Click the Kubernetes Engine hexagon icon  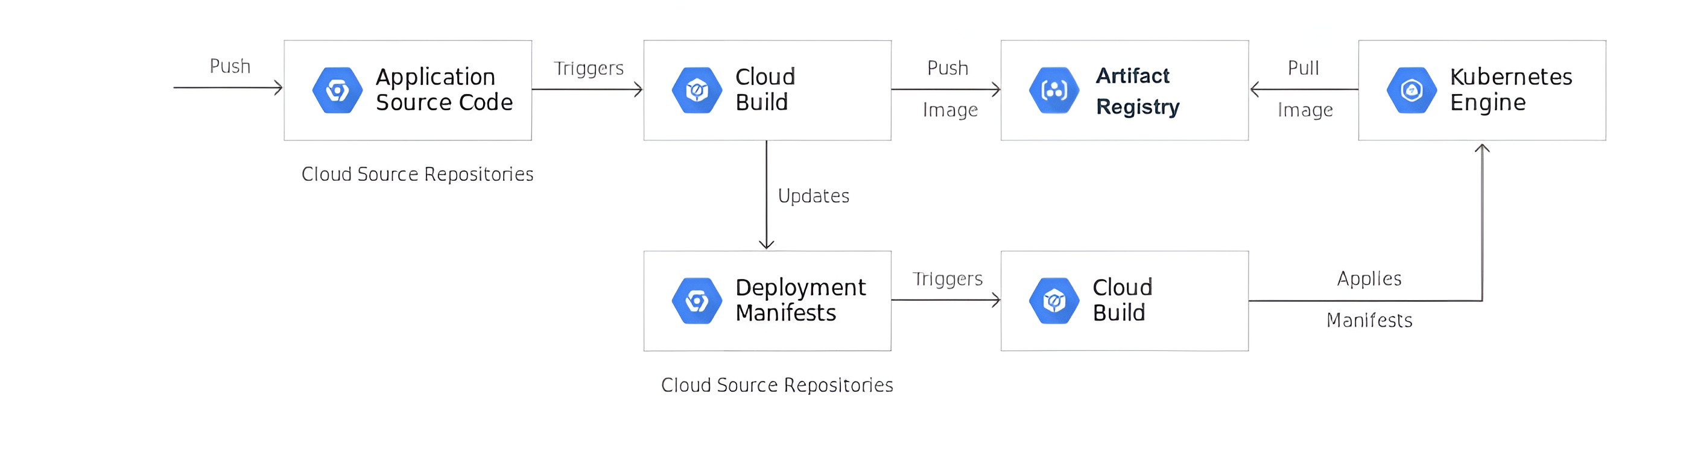click(1411, 90)
